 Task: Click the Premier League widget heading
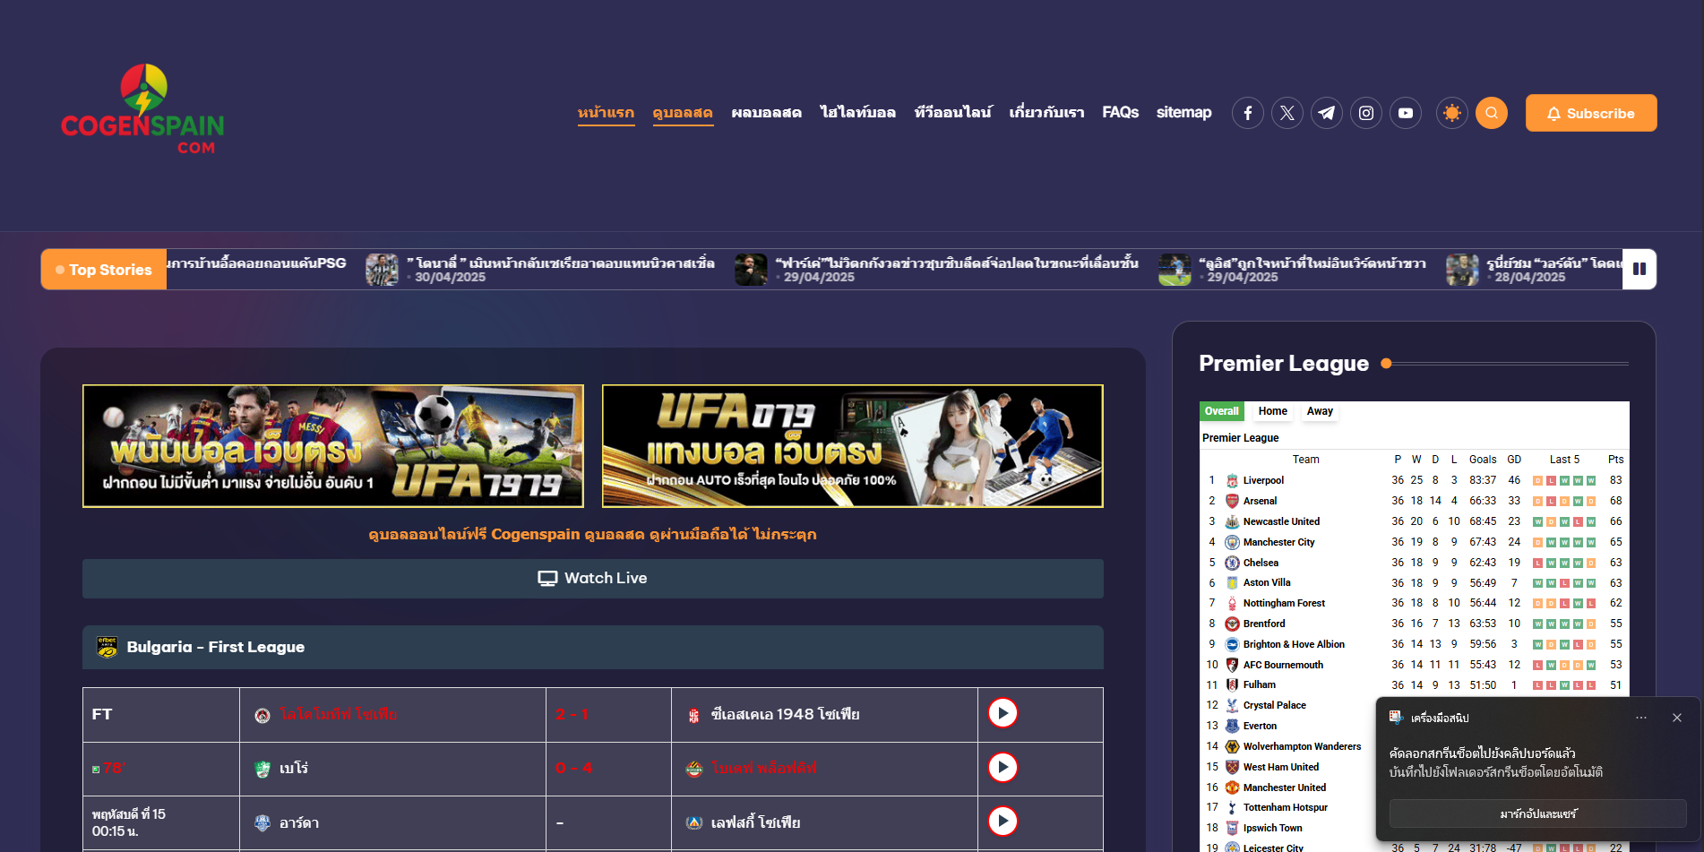click(x=1284, y=363)
